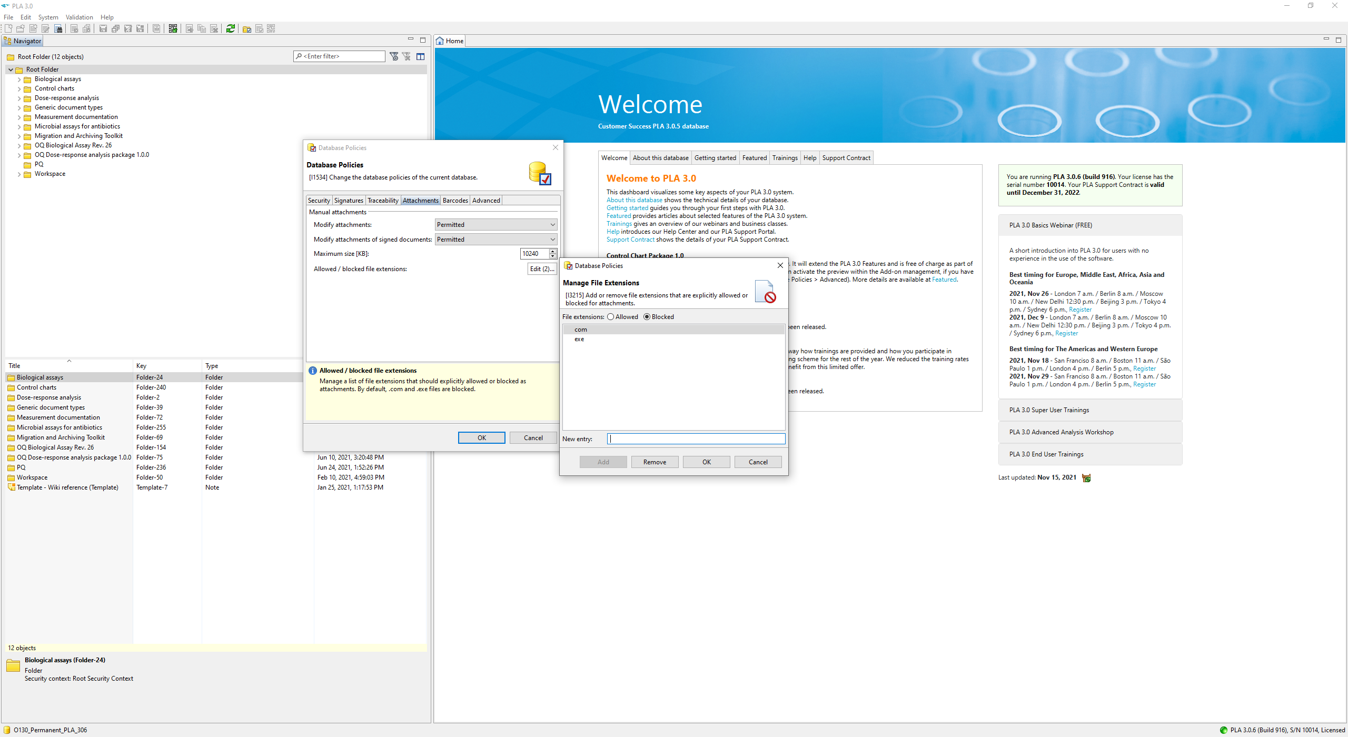Select the Allowed file extensions radio button
Viewport: 1348px width, 737px height.
tap(610, 316)
